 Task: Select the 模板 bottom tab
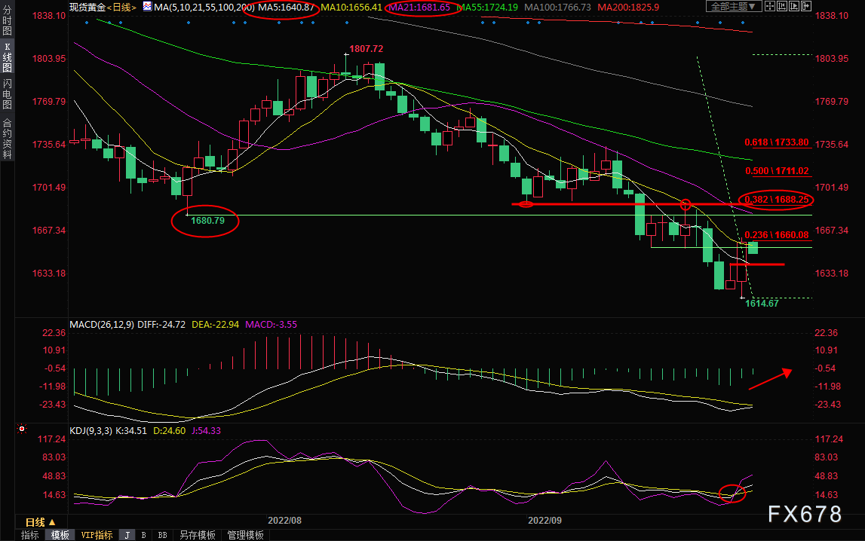click(60, 535)
